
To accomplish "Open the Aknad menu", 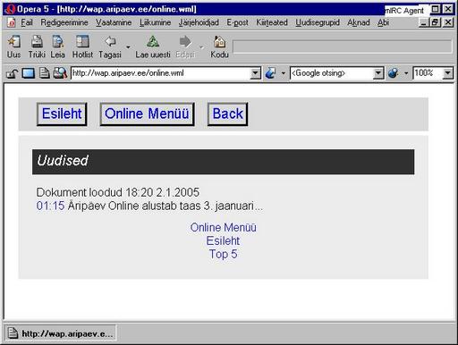I will coord(359,22).
